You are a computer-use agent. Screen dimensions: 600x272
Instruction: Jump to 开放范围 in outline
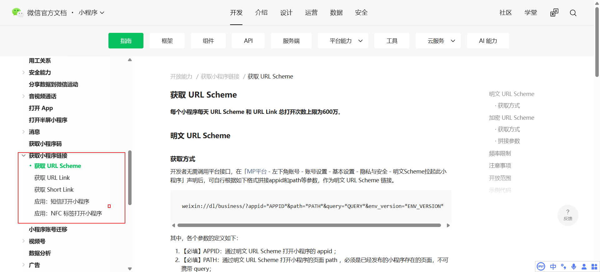pos(500,178)
